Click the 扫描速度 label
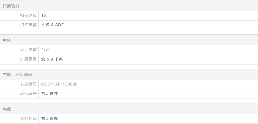This screenshot has height=124, width=258. 28,15
